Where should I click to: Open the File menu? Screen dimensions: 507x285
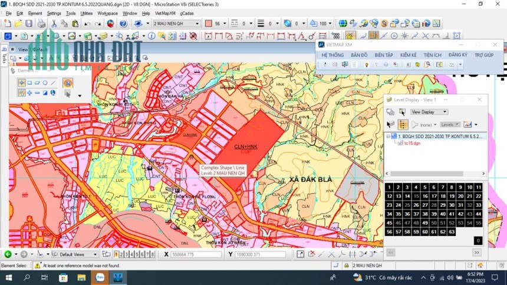[x=9, y=13]
